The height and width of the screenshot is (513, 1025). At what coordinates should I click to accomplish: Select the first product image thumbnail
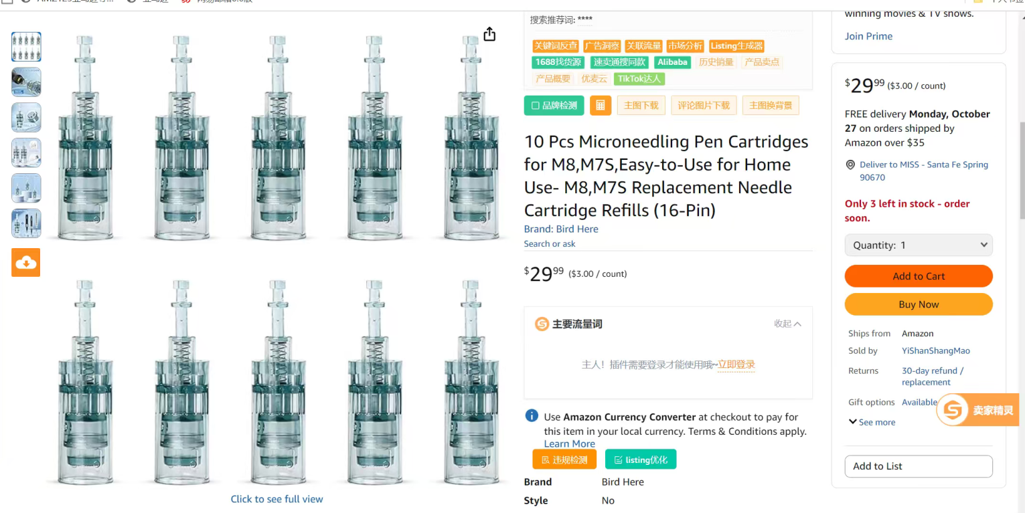(x=26, y=47)
